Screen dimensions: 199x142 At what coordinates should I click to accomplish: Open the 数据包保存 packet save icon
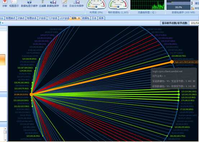(53, 4)
